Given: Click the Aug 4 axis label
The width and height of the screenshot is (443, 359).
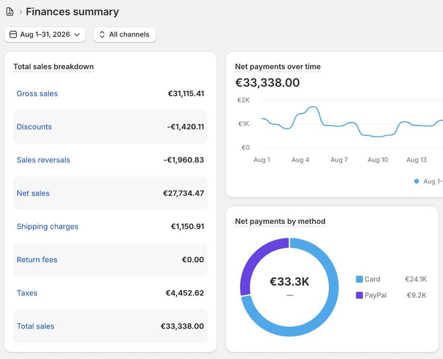Looking at the screenshot, I should (300, 160).
